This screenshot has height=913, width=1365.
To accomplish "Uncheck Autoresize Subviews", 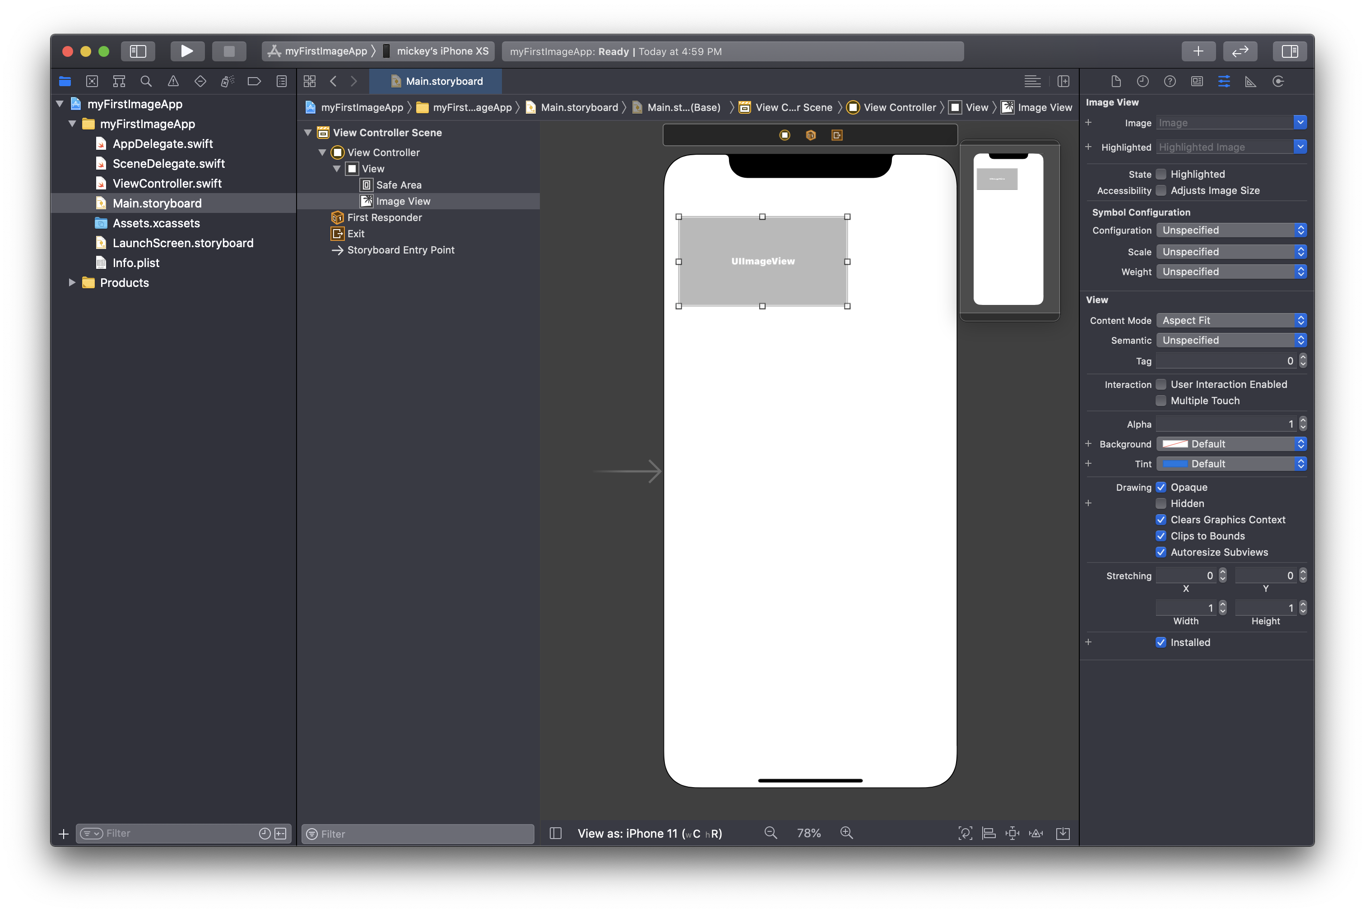I will click(x=1161, y=553).
